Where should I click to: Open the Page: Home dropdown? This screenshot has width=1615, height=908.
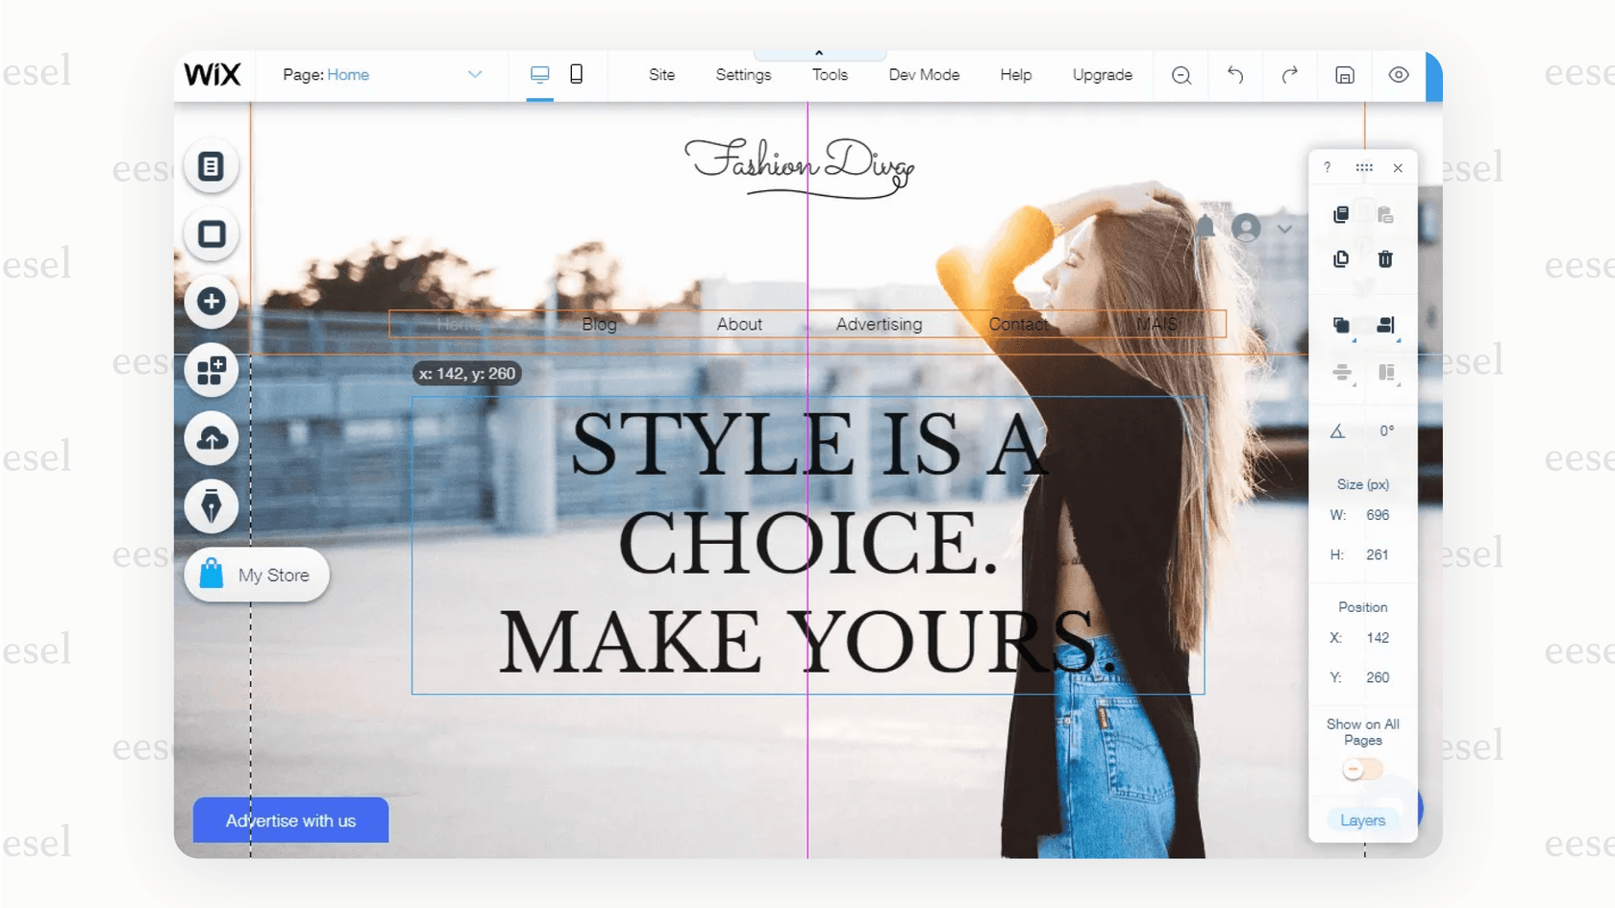tap(475, 74)
